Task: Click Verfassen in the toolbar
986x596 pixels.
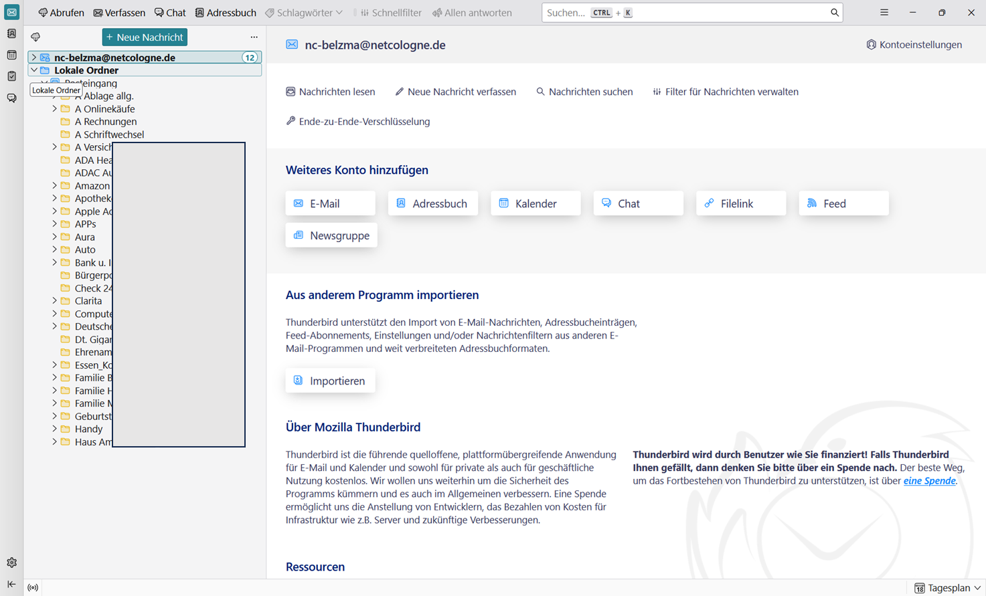Action: 119,13
